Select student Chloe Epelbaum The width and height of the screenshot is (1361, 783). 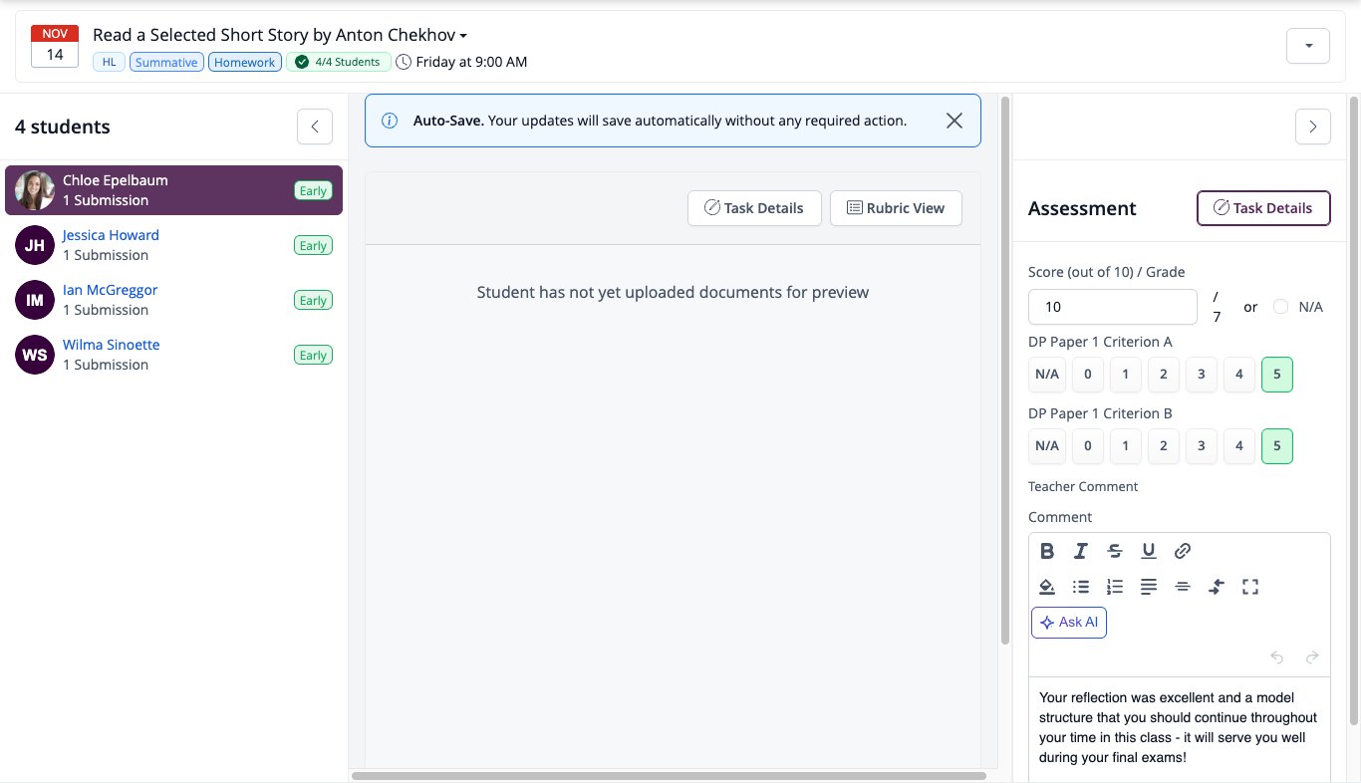tap(173, 190)
